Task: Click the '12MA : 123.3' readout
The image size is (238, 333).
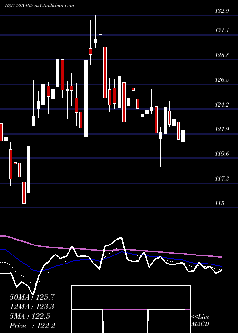Action: [32, 307]
